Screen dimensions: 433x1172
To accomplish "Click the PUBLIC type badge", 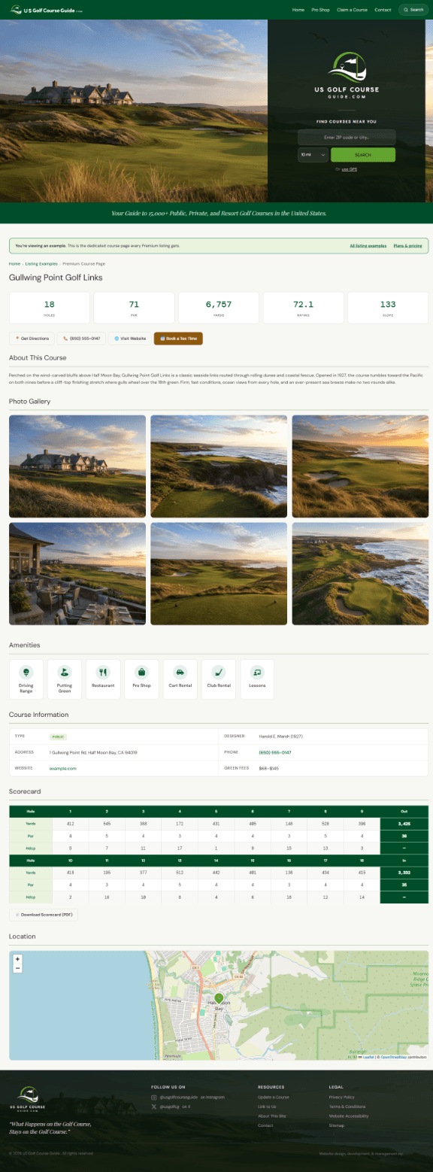I will 59,736.
